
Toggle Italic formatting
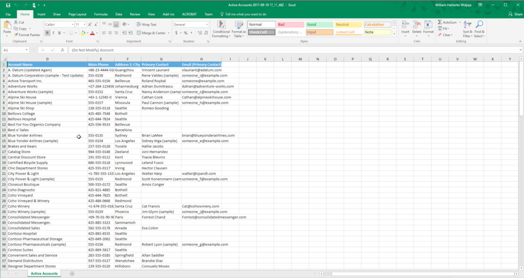point(53,33)
